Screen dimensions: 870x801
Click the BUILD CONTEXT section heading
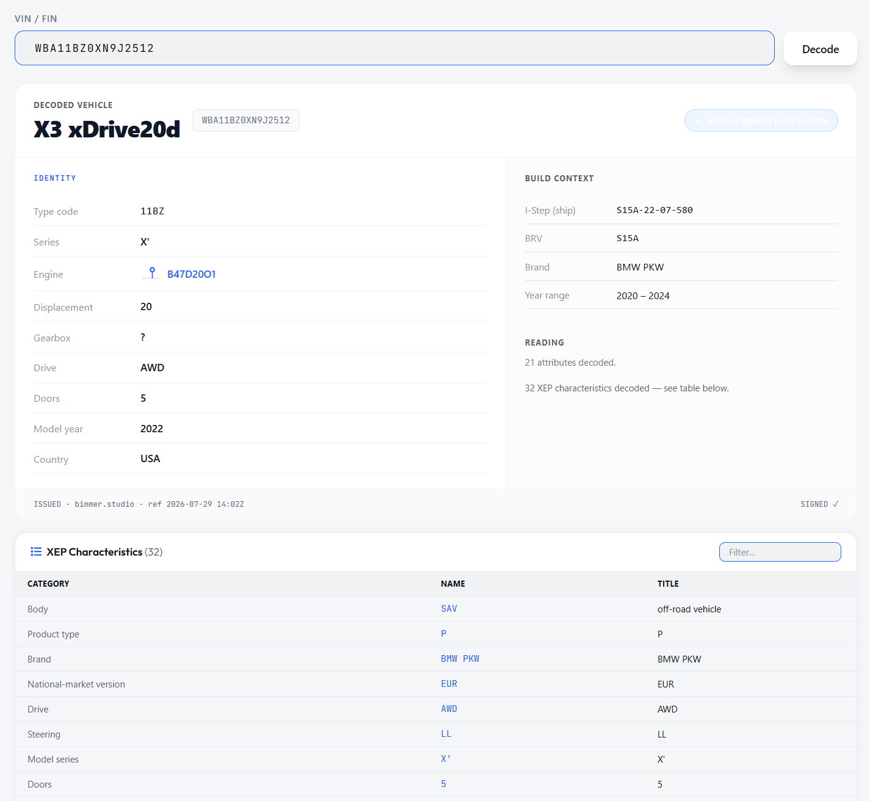tap(559, 178)
